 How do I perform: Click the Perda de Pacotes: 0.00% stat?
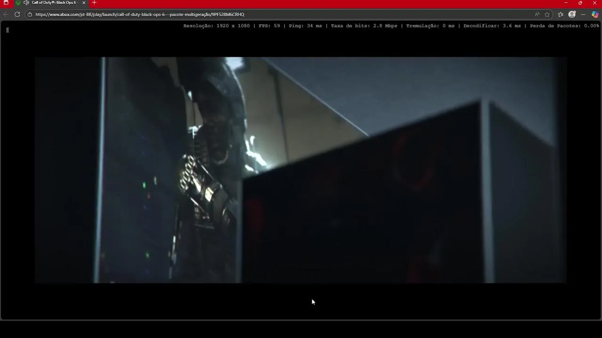pyautogui.click(x=564, y=26)
